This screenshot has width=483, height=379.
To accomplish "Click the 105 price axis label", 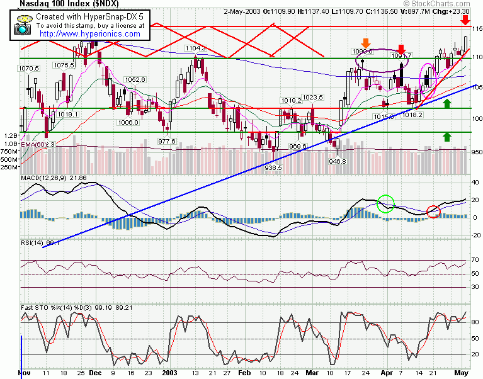I will click(477, 88).
